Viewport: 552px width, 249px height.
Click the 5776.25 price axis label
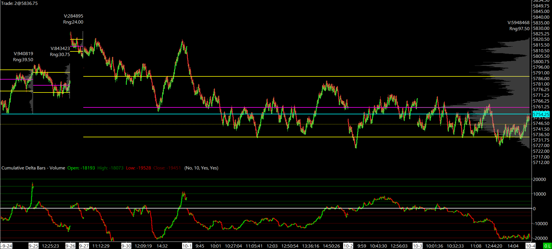pos(541,90)
